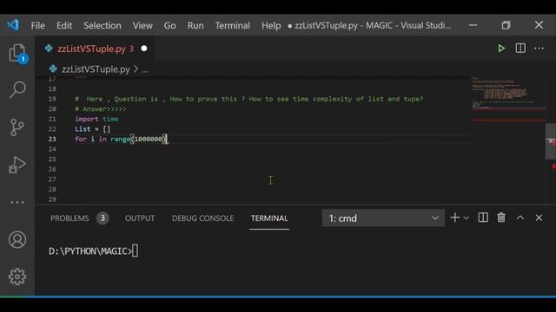Split the terminal panel
The width and height of the screenshot is (556, 312).
coord(483,218)
